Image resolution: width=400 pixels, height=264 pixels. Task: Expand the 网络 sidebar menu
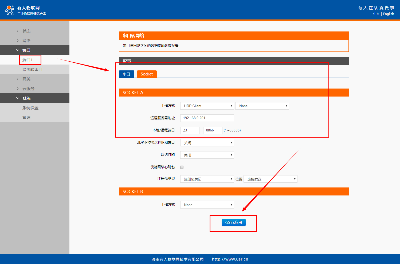(x=26, y=41)
